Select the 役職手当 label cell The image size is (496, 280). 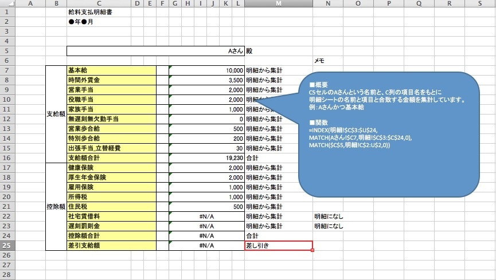[111, 100]
